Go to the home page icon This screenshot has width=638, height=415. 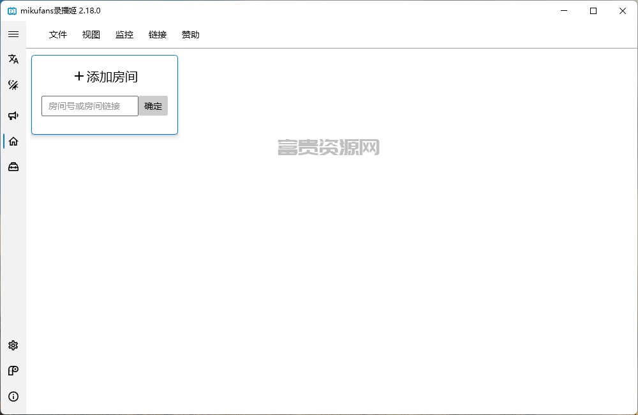[x=13, y=141]
